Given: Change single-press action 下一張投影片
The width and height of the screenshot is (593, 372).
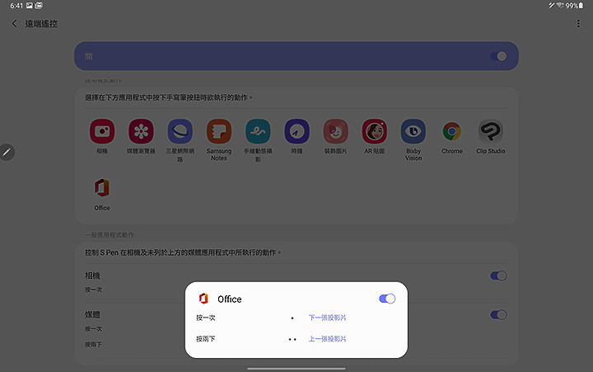Looking at the screenshot, I should [x=327, y=318].
